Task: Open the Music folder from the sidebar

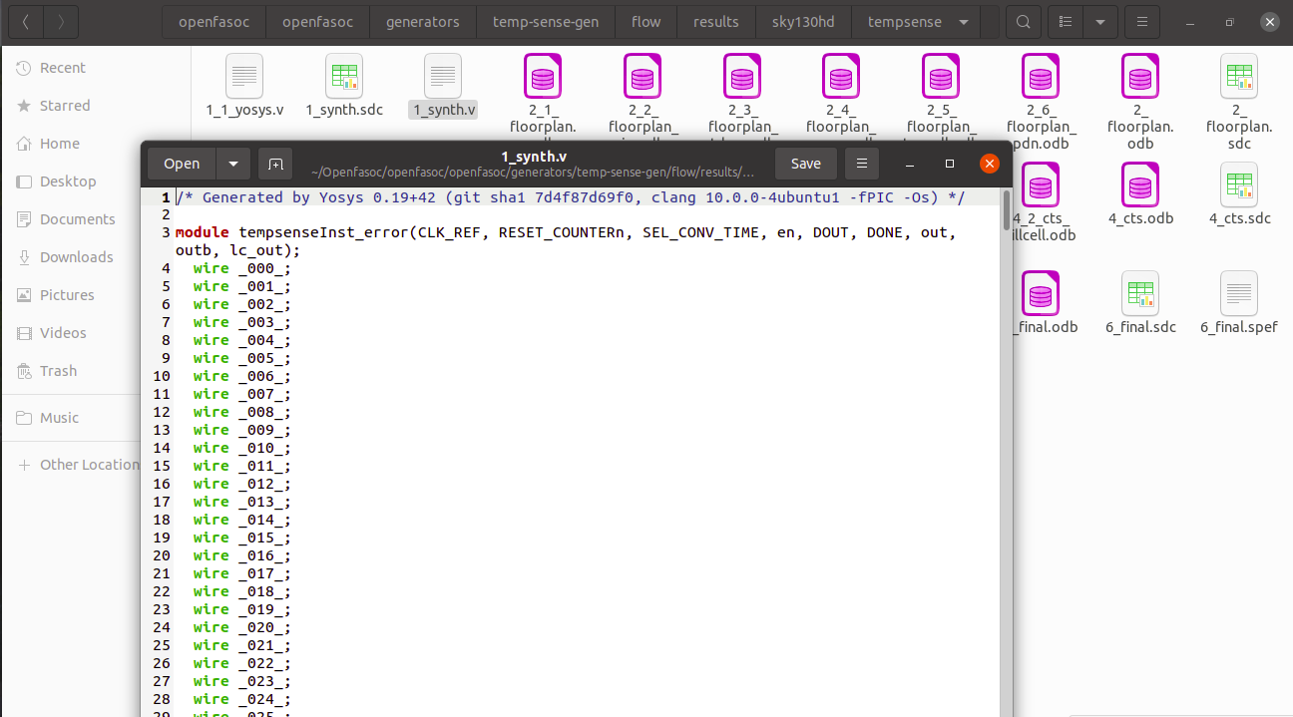Action: [58, 418]
